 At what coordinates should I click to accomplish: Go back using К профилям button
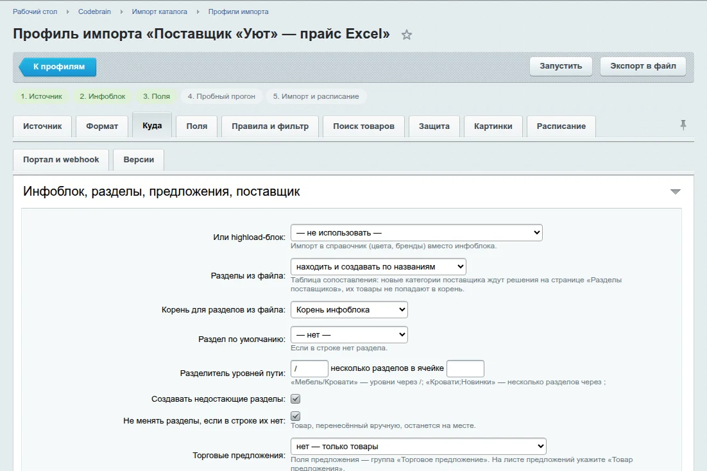pyautogui.click(x=58, y=67)
